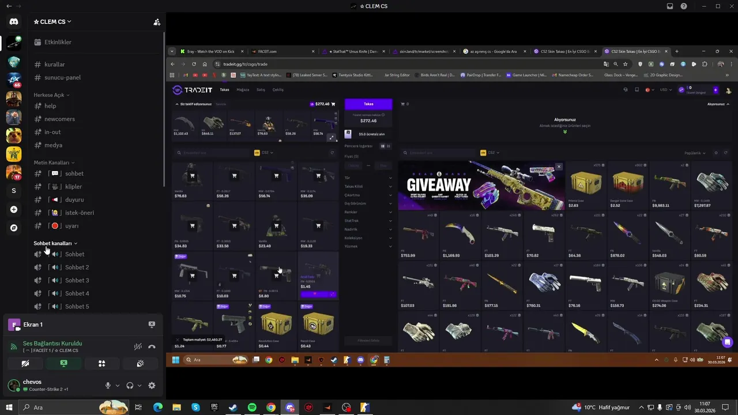Open the Popülerlik sort dropdown
The width and height of the screenshot is (738, 415).
694,153
